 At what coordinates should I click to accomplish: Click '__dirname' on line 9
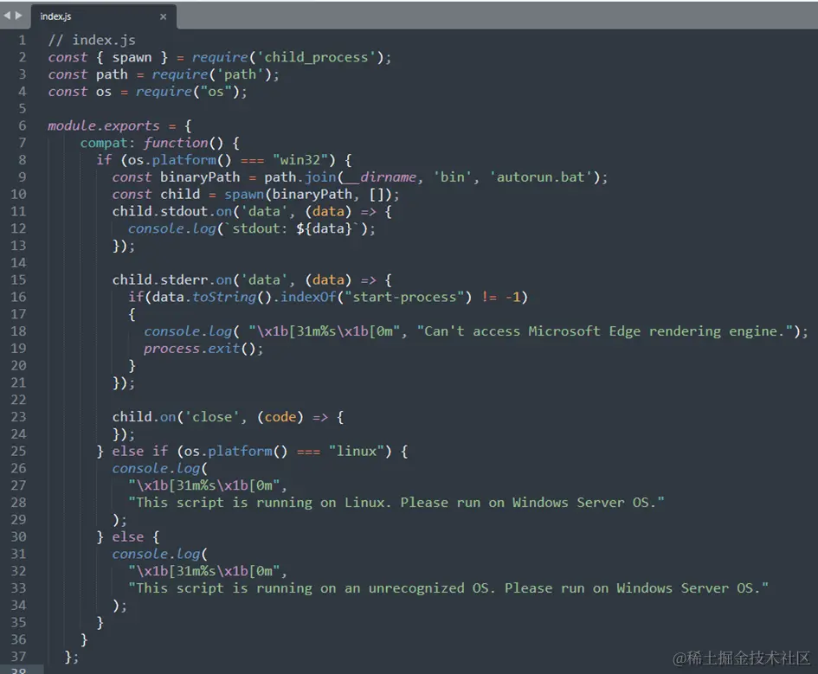click(x=380, y=177)
